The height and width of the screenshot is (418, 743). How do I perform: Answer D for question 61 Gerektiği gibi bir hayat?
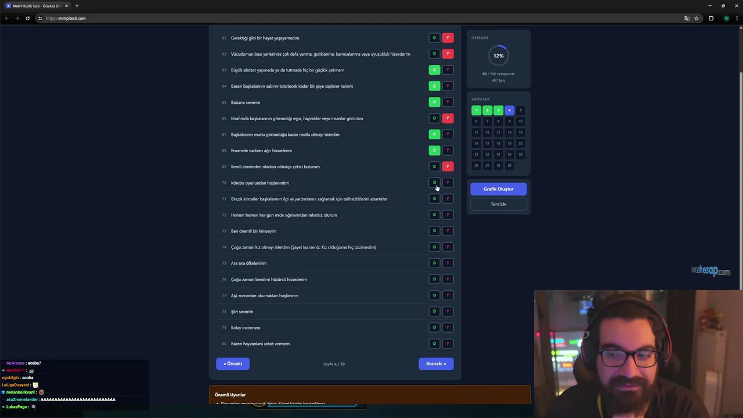coord(434,38)
